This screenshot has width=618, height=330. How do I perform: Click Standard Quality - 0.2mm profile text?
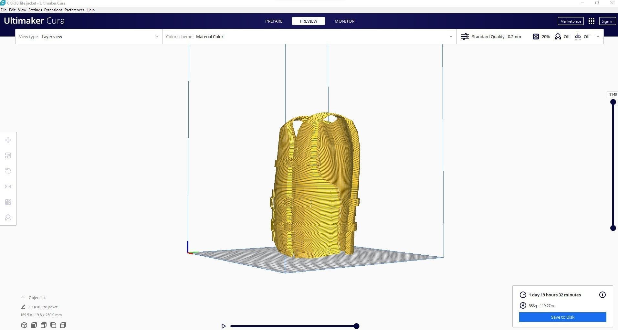[x=496, y=37]
